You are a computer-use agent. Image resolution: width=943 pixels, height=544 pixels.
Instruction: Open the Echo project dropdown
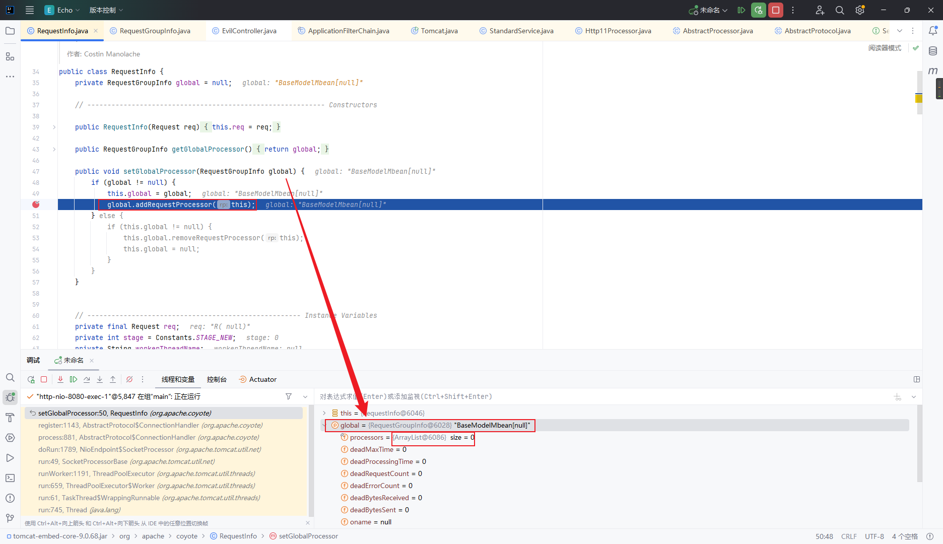click(62, 10)
